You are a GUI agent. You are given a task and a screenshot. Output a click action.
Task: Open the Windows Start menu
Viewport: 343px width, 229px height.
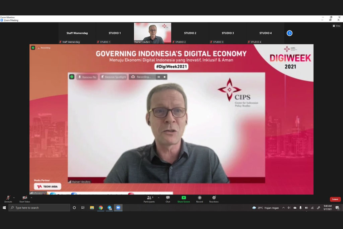tap(4, 208)
